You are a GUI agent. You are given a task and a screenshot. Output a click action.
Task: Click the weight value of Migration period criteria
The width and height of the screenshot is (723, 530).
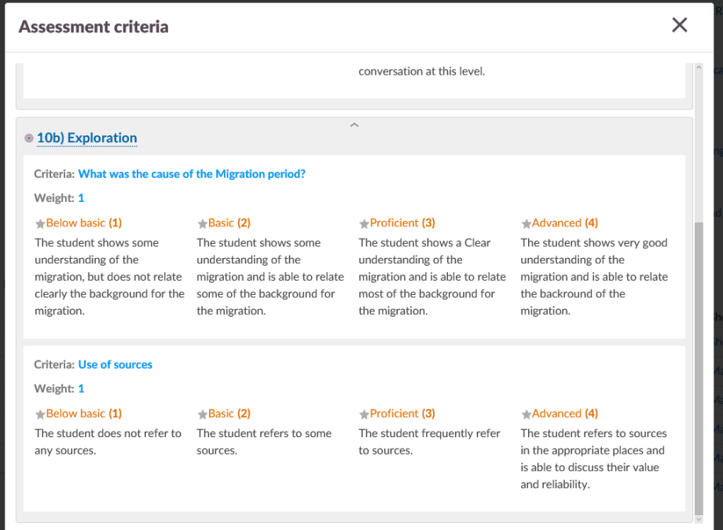coord(81,198)
